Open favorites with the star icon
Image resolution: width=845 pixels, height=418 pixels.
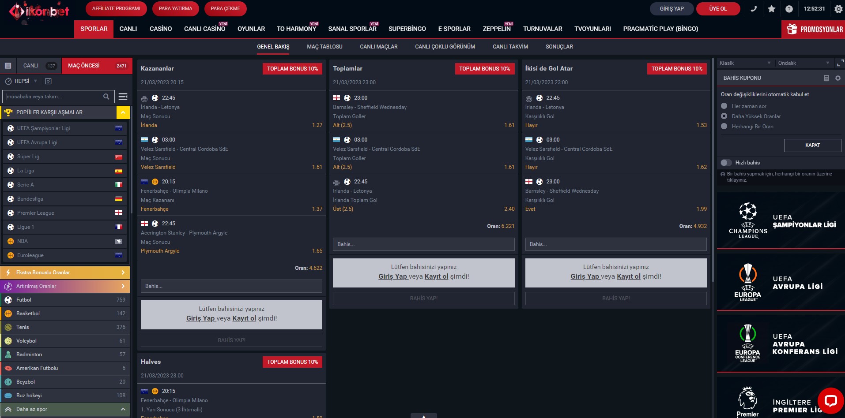(x=771, y=9)
